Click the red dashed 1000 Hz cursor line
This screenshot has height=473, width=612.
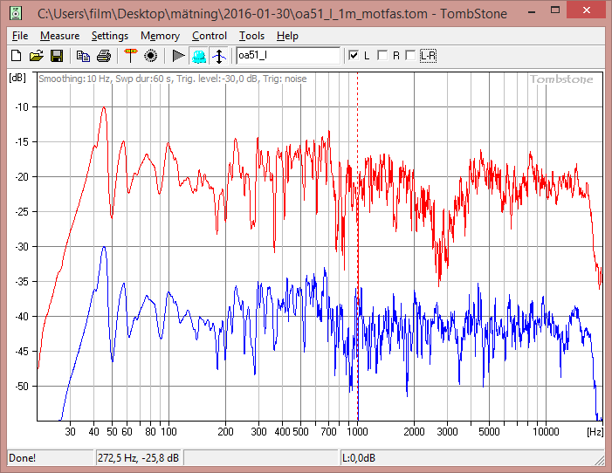pyautogui.click(x=358, y=246)
